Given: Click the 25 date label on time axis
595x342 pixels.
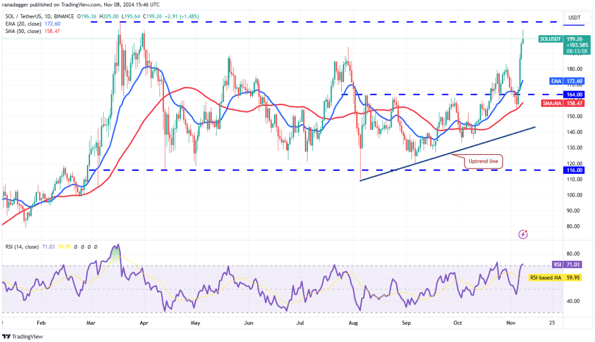Looking at the screenshot, I should click(x=553, y=322).
